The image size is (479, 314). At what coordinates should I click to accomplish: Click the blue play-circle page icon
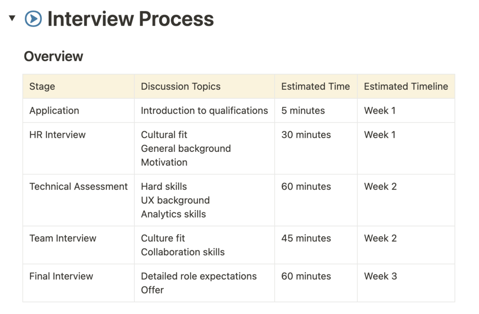click(x=33, y=19)
